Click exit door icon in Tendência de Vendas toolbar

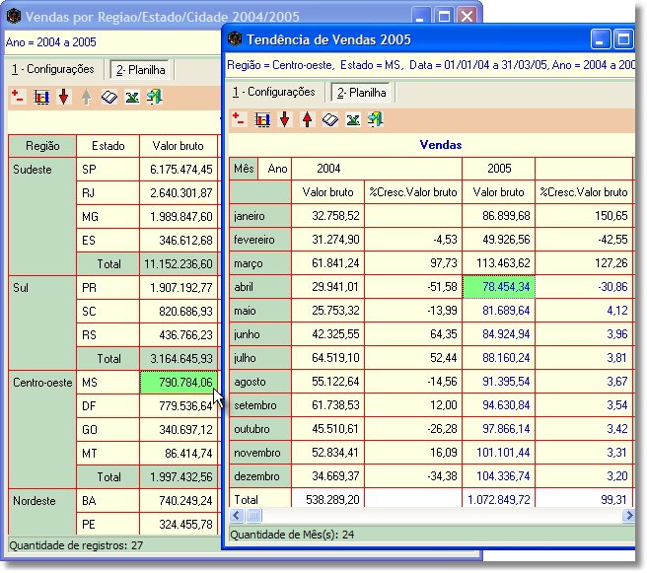pos(376,119)
